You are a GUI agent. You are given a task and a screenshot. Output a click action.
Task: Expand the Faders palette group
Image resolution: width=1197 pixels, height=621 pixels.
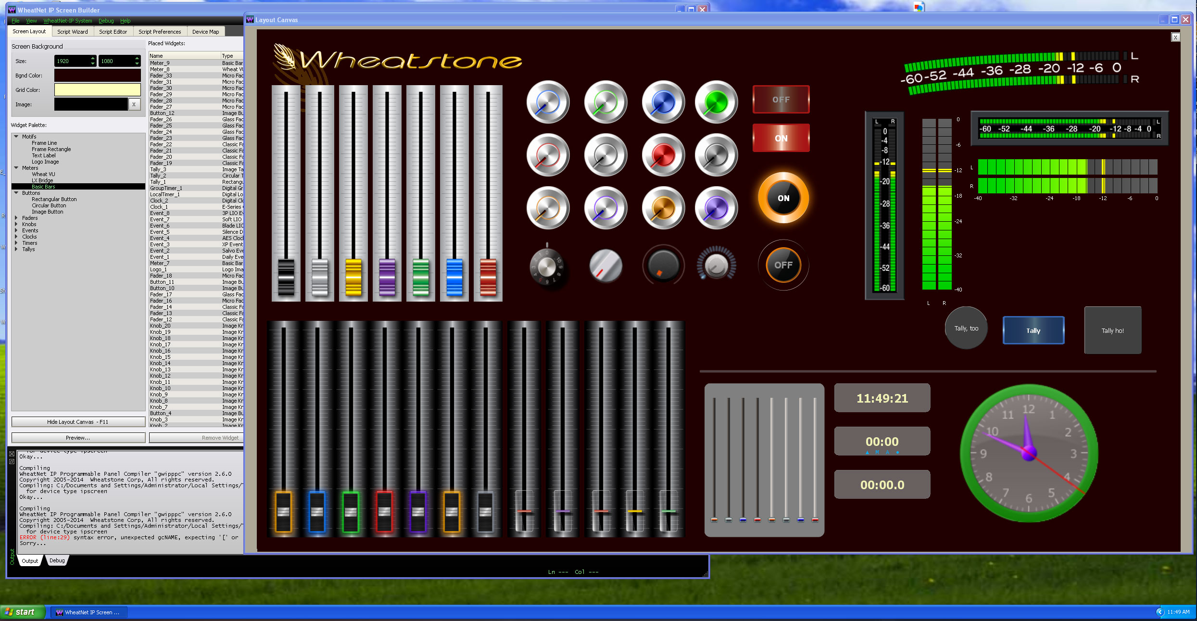pos(16,218)
